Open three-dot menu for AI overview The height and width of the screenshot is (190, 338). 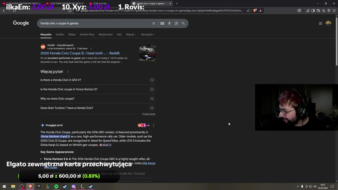153,125
